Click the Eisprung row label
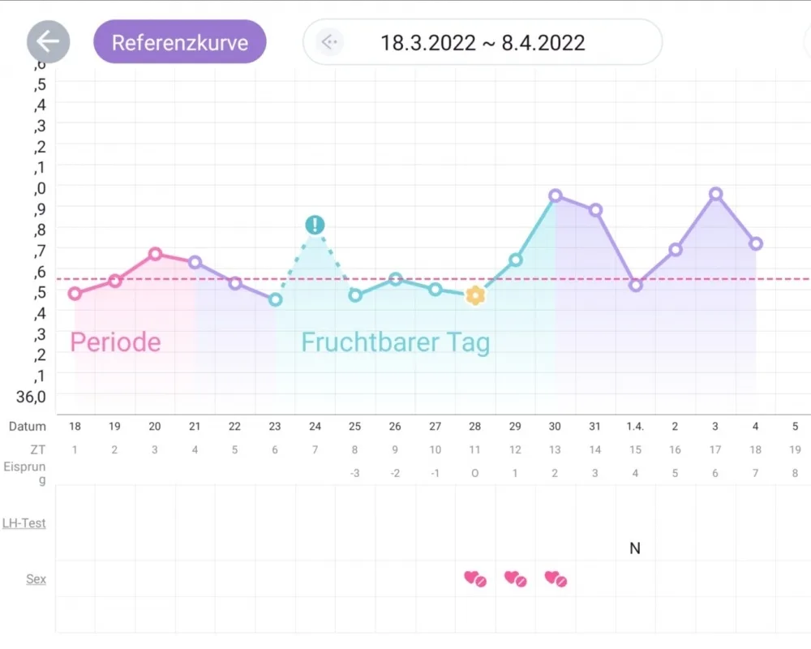811x649 pixels. click(x=24, y=473)
